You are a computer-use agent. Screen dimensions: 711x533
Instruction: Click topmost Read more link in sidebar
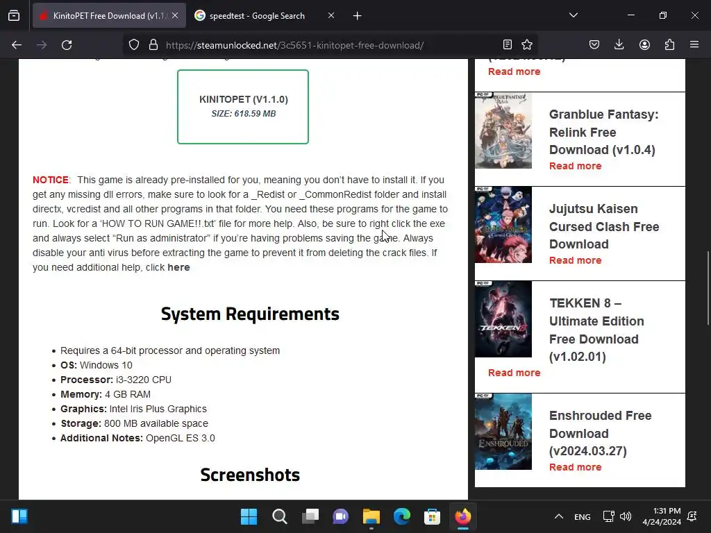(x=515, y=71)
